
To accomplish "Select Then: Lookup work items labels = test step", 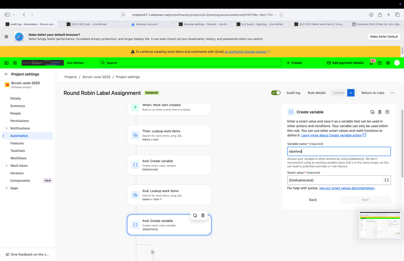I will [169, 135].
